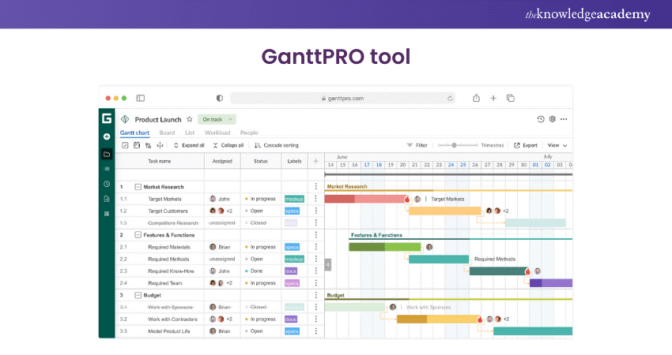Open a new browser tab with plus icon
The height and width of the screenshot is (355, 672).
point(493,99)
